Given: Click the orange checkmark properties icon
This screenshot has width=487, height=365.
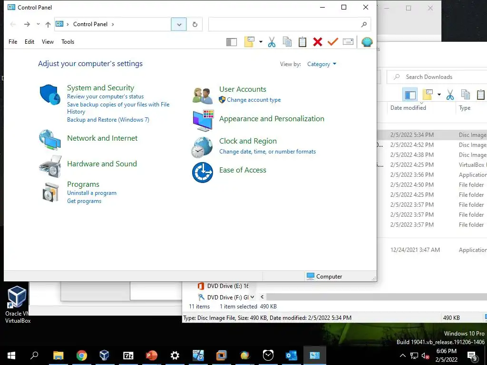Looking at the screenshot, I should coord(332,42).
